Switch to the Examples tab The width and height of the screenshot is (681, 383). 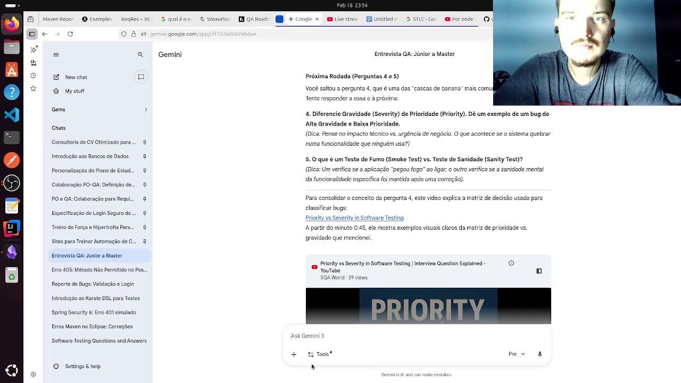coord(97,19)
